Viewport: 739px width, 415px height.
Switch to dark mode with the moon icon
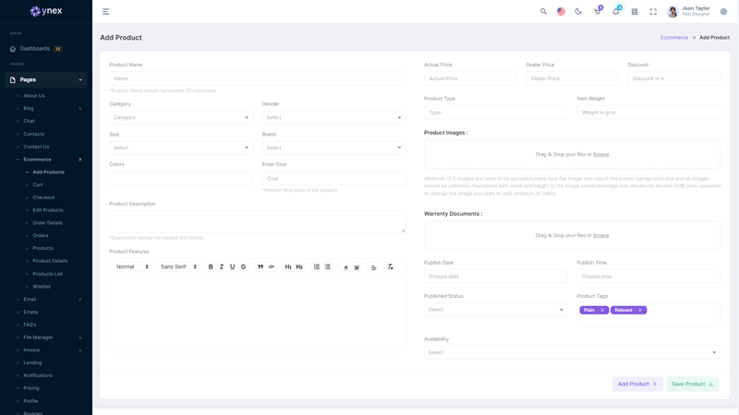pyautogui.click(x=578, y=12)
